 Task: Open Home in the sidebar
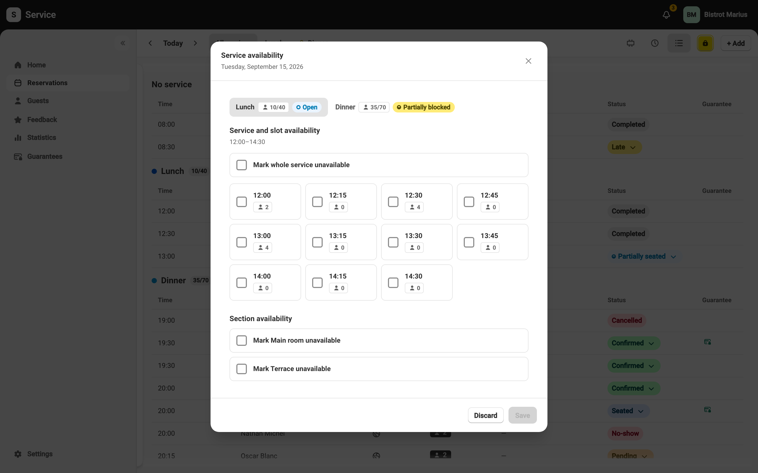(x=68, y=65)
